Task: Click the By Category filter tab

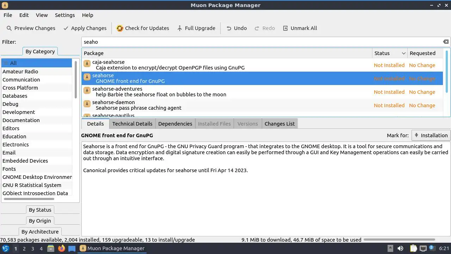Action: click(x=40, y=52)
